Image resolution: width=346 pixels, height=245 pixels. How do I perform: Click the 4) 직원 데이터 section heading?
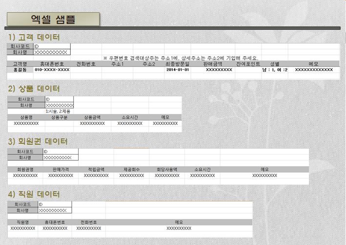[x=34, y=194]
